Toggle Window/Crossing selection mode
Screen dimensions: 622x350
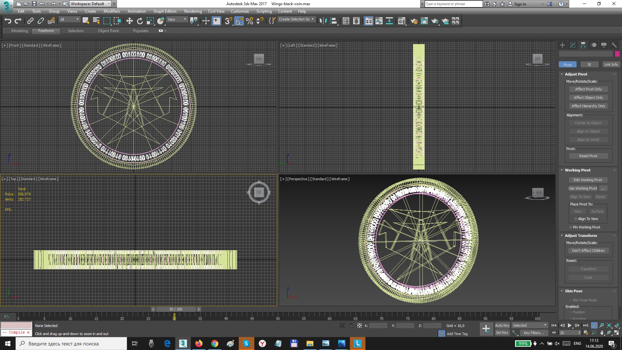click(x=117, y=21)
